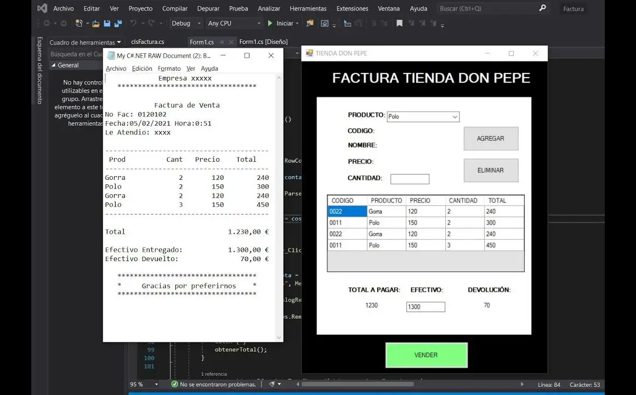Open the Archivo menu in Visual Studio

coord(64,9)
